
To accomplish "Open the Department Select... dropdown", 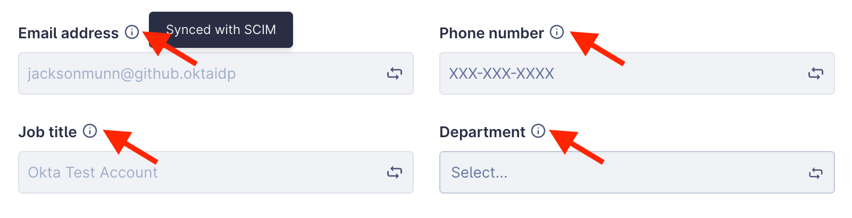I will tap(612, 172).
